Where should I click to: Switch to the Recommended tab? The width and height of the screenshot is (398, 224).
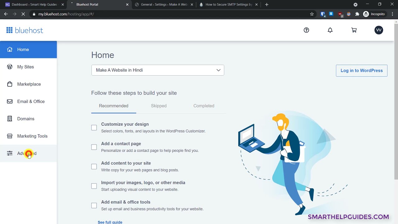coord(113,106)
